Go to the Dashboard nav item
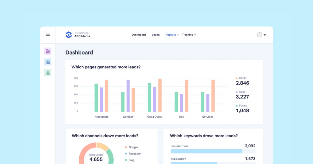 click(x=139, y=35)
